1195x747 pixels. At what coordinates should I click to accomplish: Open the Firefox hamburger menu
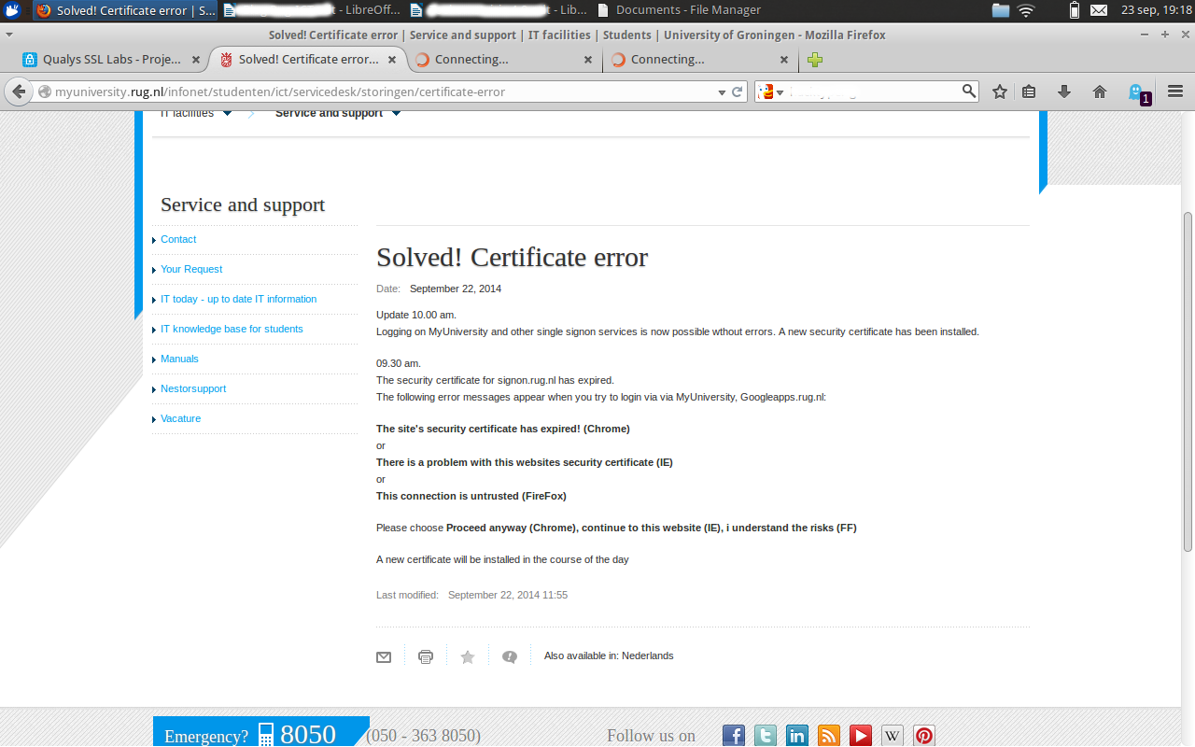1175,92
